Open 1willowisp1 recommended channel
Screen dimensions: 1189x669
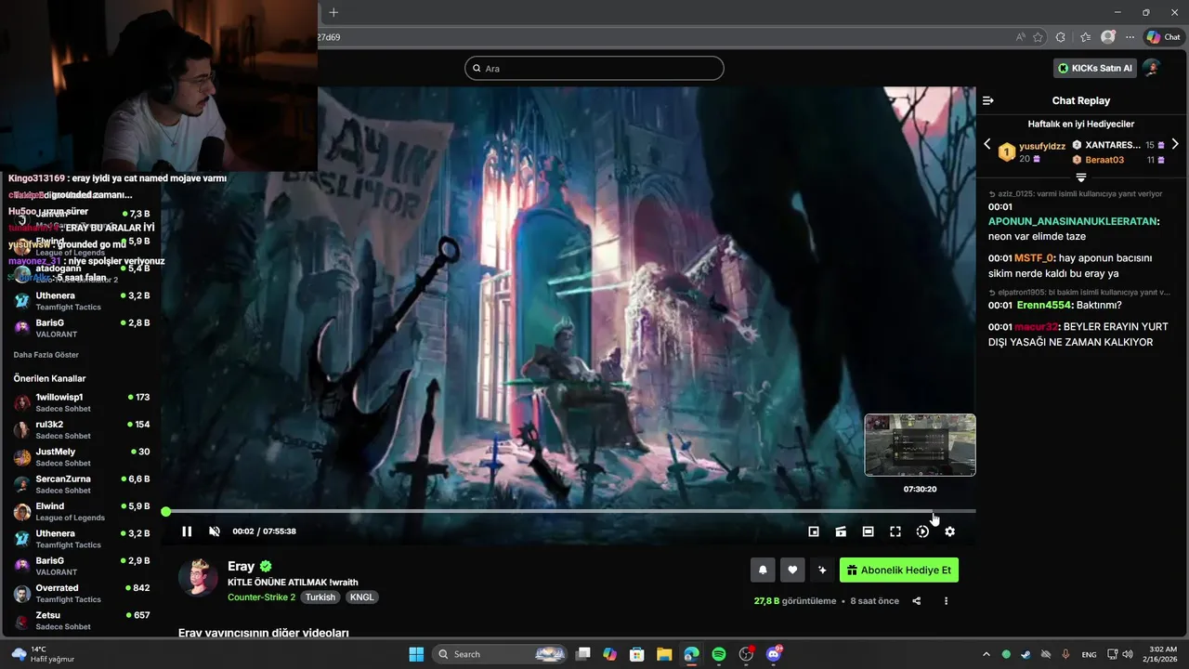(x=82, y=402)
